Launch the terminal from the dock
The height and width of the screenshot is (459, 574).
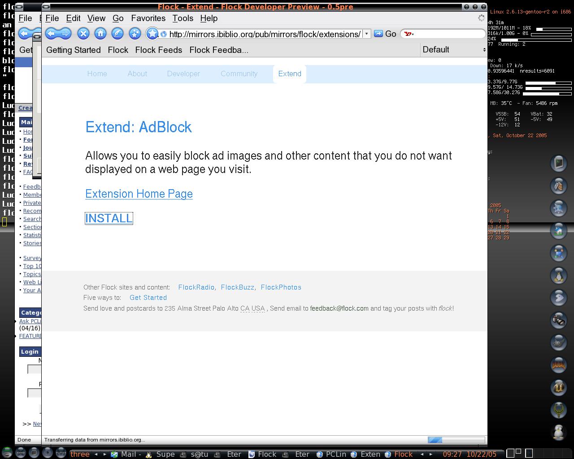(559, 163)
